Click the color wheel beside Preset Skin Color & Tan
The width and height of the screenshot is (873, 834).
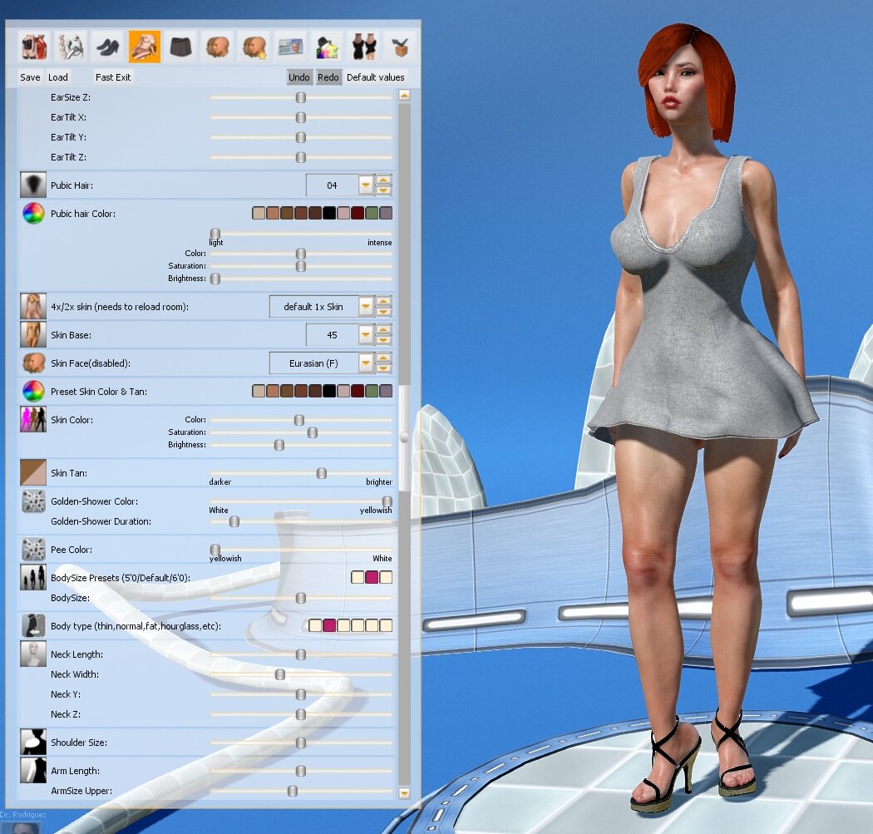click(33, 392)
